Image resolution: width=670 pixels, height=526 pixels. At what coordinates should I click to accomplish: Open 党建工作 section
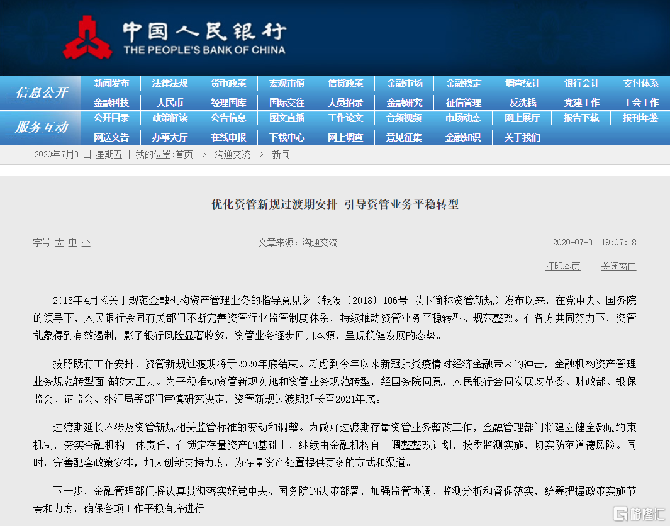tap(581, 103)
